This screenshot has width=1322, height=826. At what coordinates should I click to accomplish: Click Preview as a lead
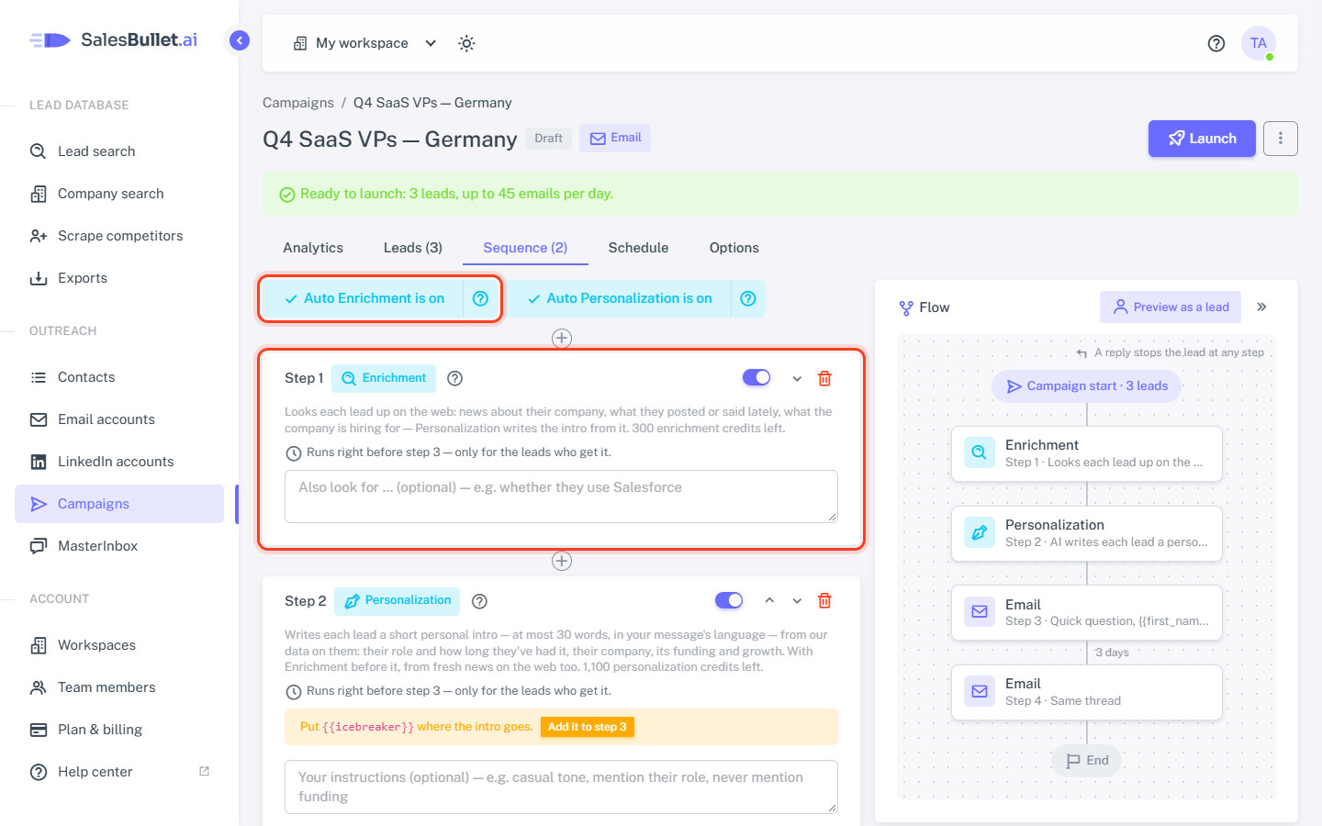(1171, 307)
